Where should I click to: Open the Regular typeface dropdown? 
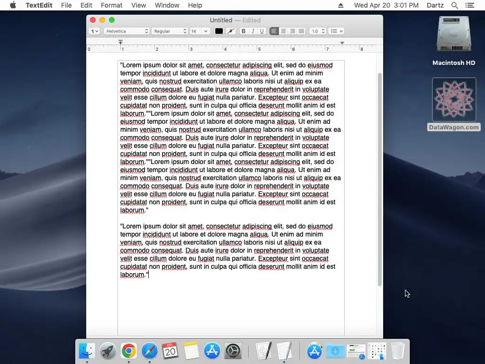[x=170, y=31]
